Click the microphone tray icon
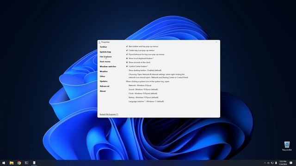The image size is (296, 166). click(276, 163)
